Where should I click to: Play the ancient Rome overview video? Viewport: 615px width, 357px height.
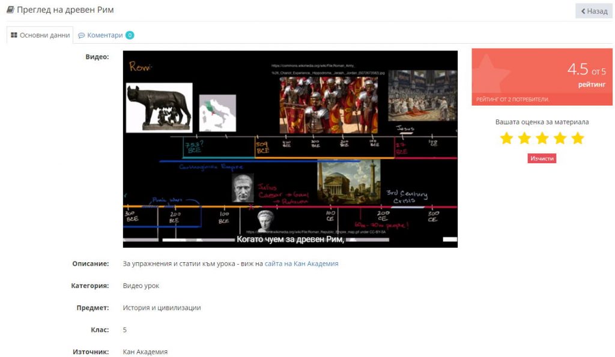click(x=290, y=149)
